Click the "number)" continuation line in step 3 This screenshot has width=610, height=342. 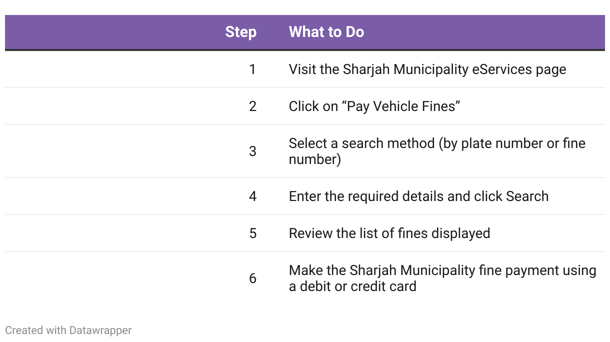point(314,159)
